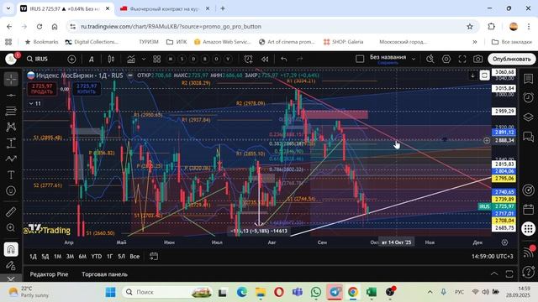Open the forecasting and measurement tools
Screen dimensions: 538x302
(11, 143)
